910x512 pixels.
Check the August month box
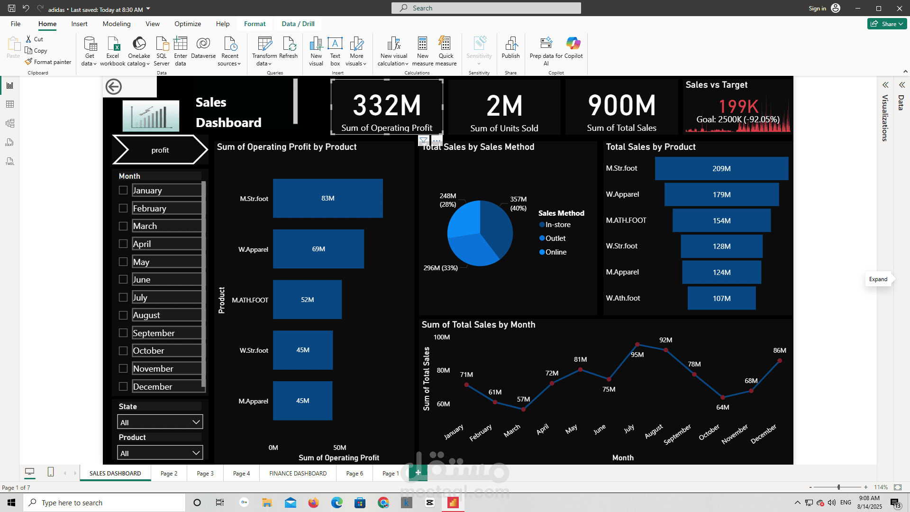[123, 315]
